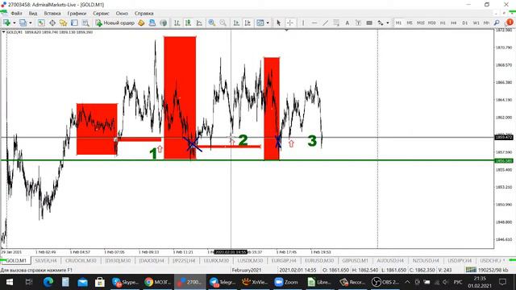Zoom in on the chart
516x290 pixels.
pos(211,23)
